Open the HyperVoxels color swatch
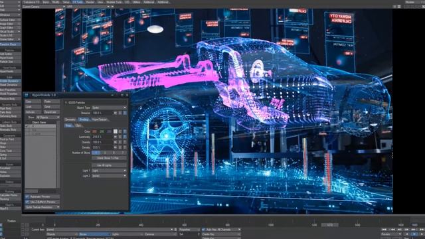Image resolution: width=425 pixels, height=239 pixels. (116, 131)
